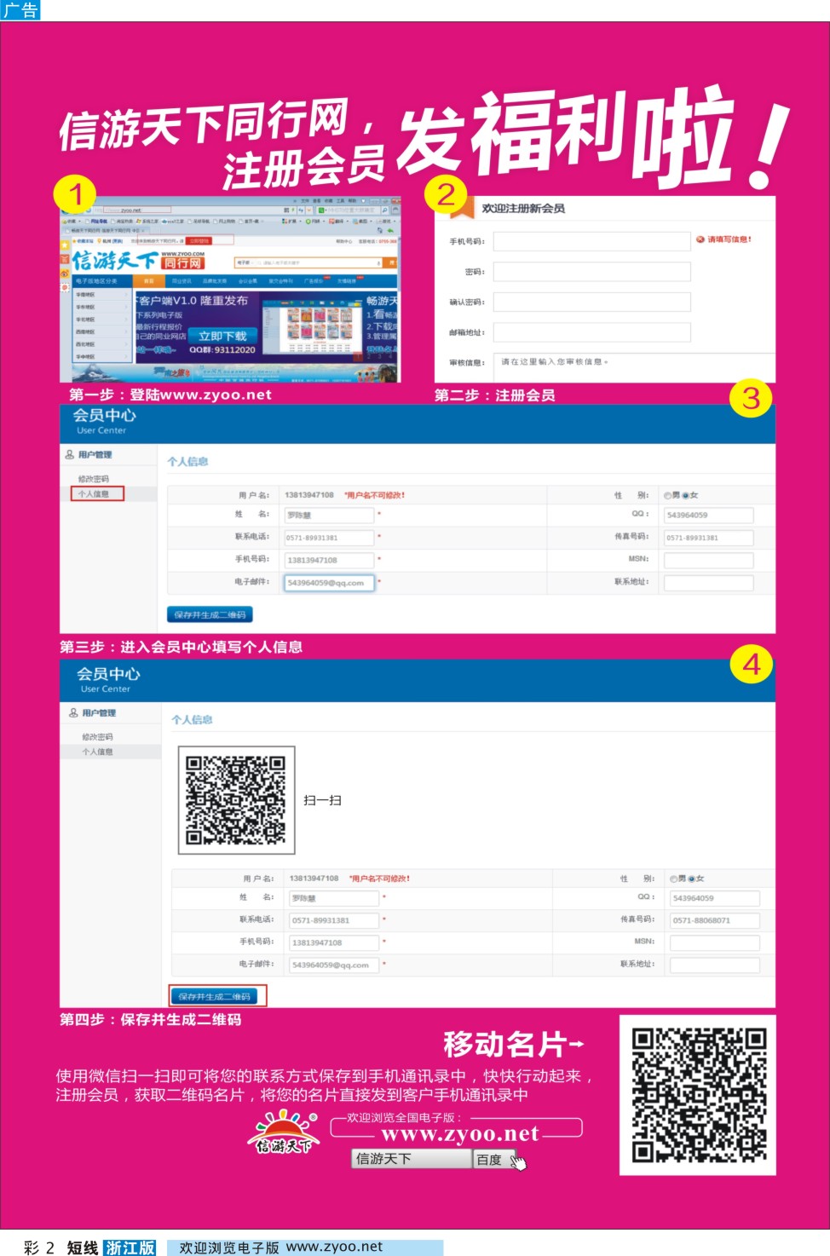This screenshot has height=1256, width=830.
Task: Click the 用户管理 person icon in step 4
Action: click(x=73, y=712)
